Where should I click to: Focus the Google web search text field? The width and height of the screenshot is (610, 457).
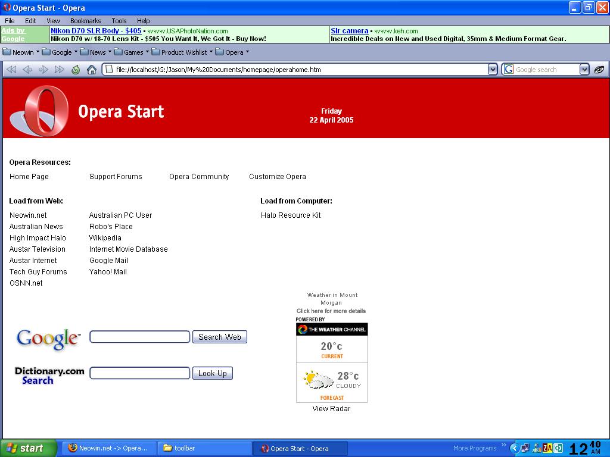(x=139, y=337)
